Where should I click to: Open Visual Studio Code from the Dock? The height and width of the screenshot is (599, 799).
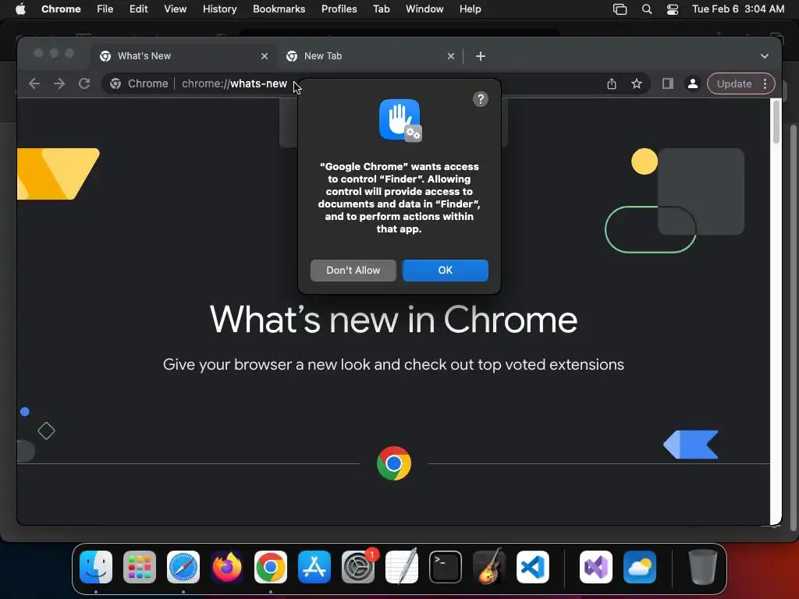(533, 567)
